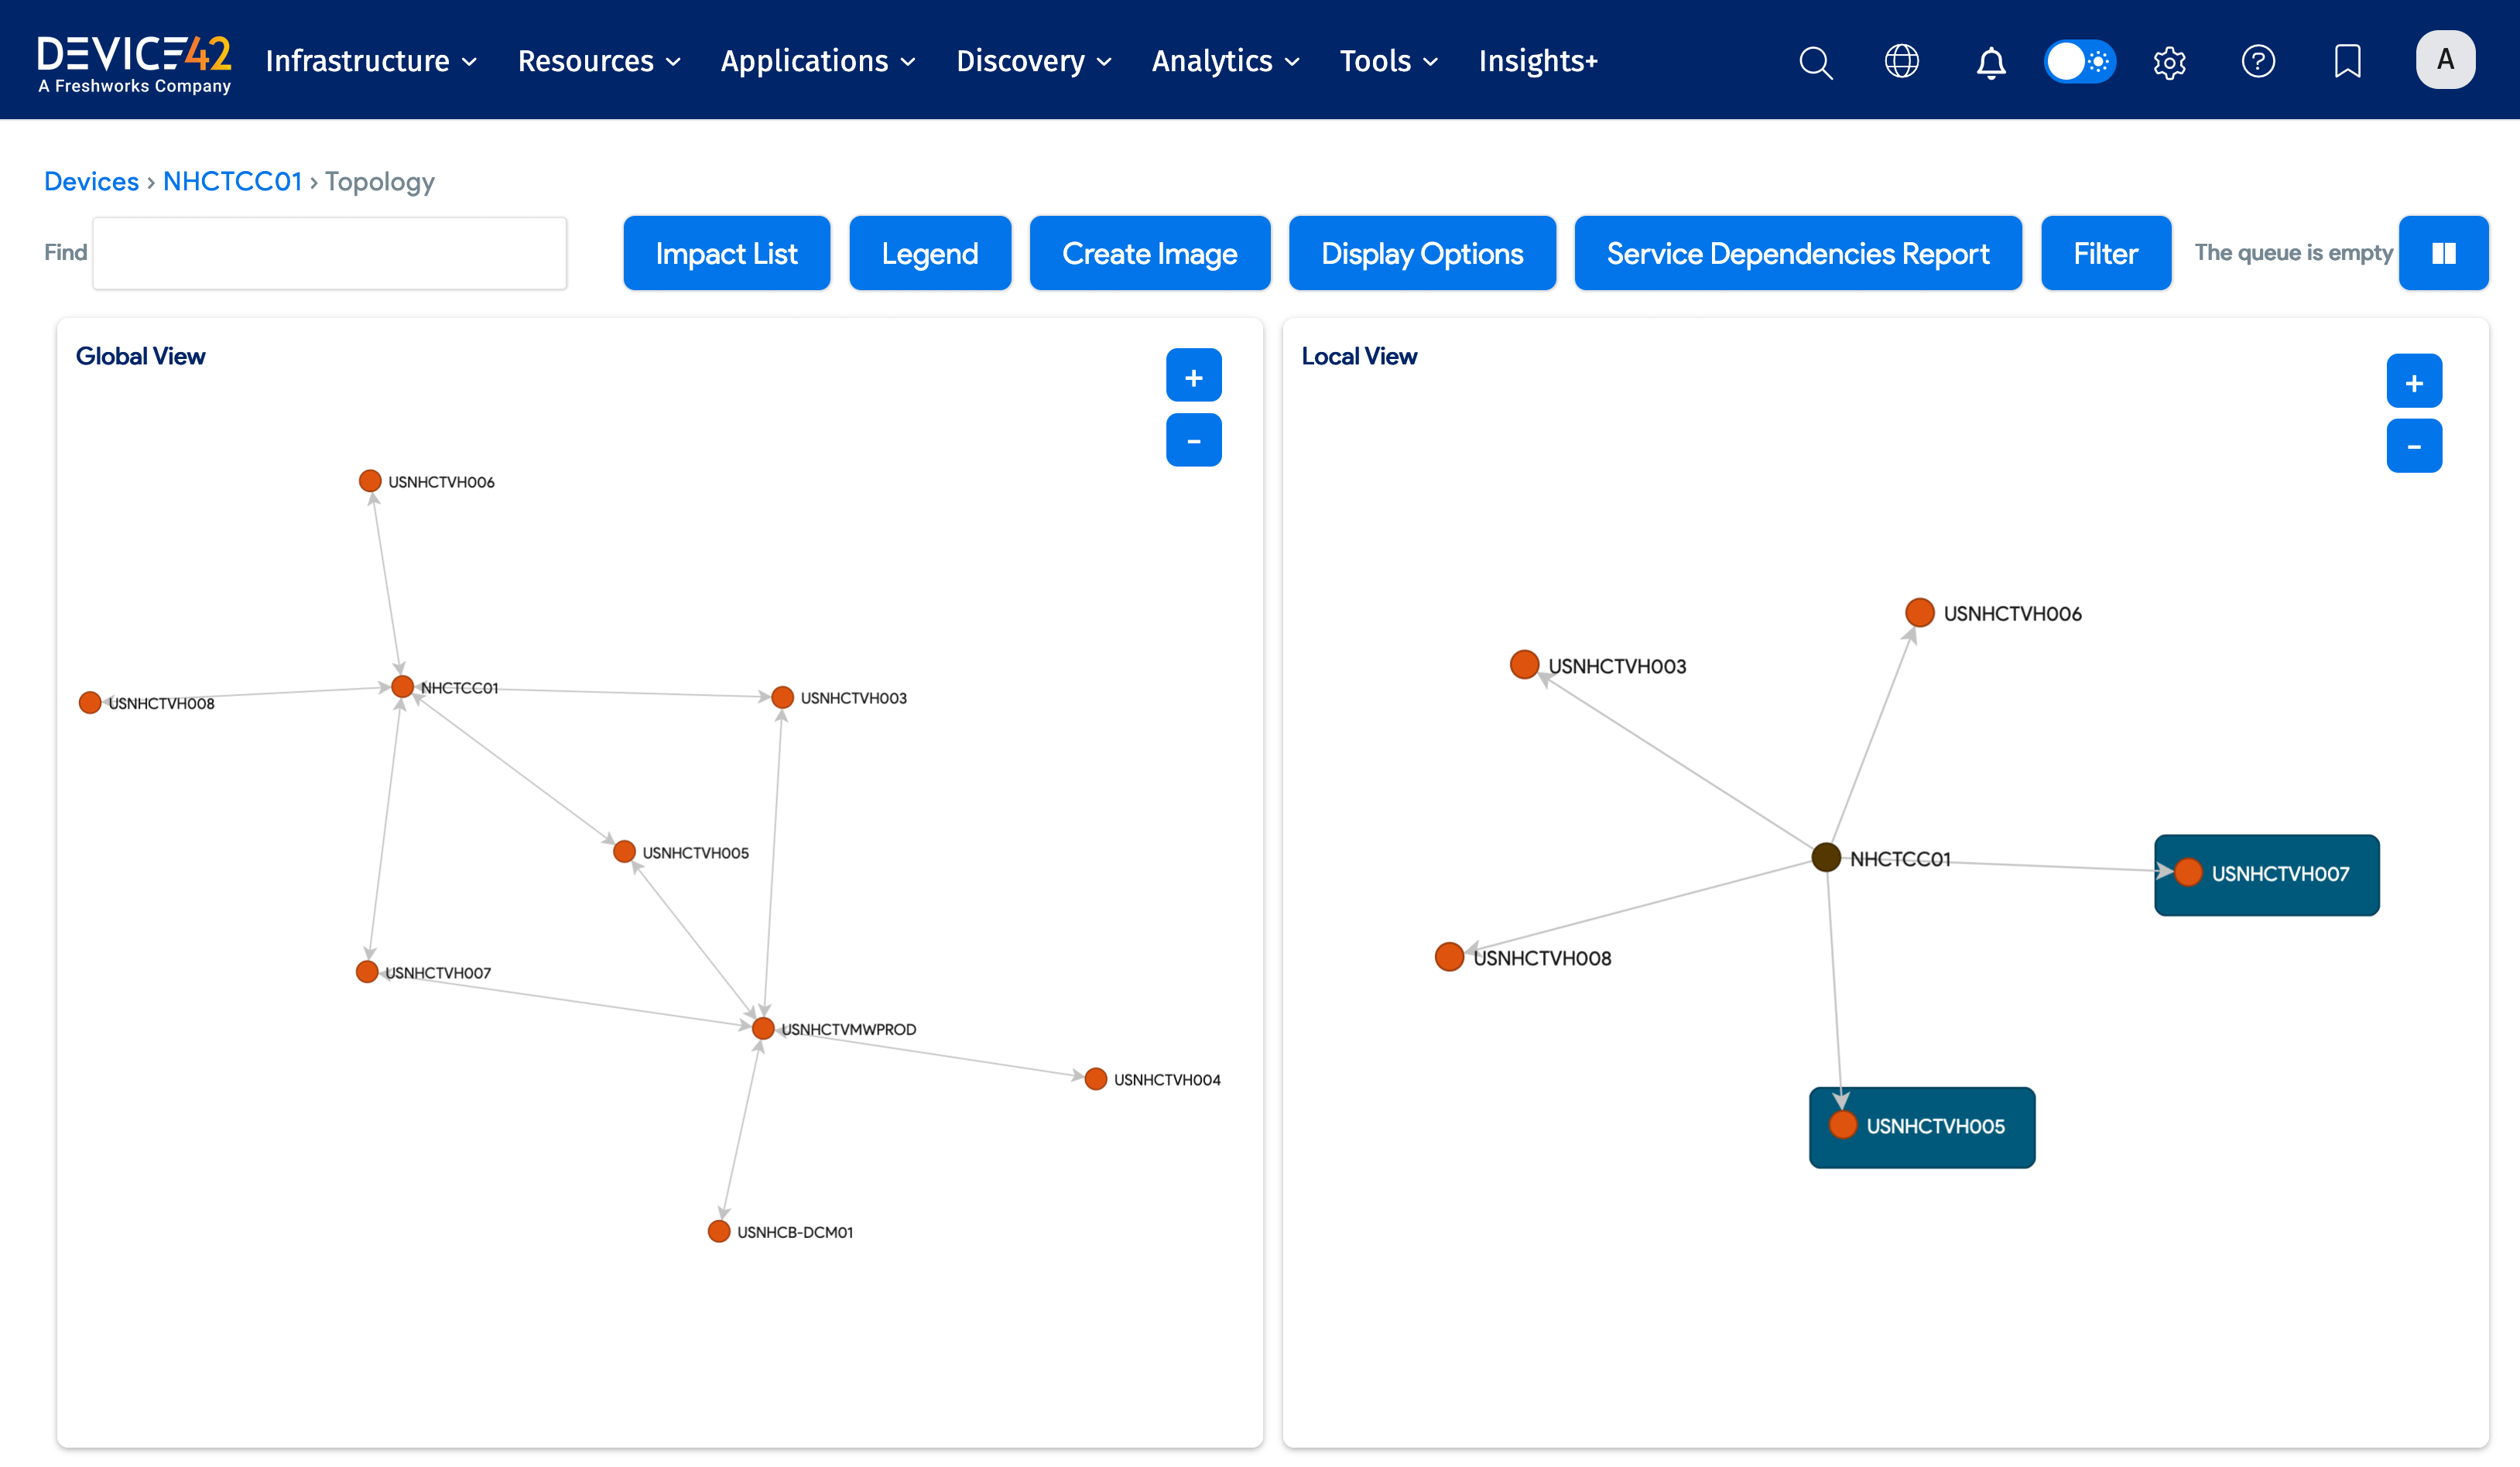Click the user avatar A
Image resolution: width=2520 pixels, height=1467 pixels.
(2445, 60)
